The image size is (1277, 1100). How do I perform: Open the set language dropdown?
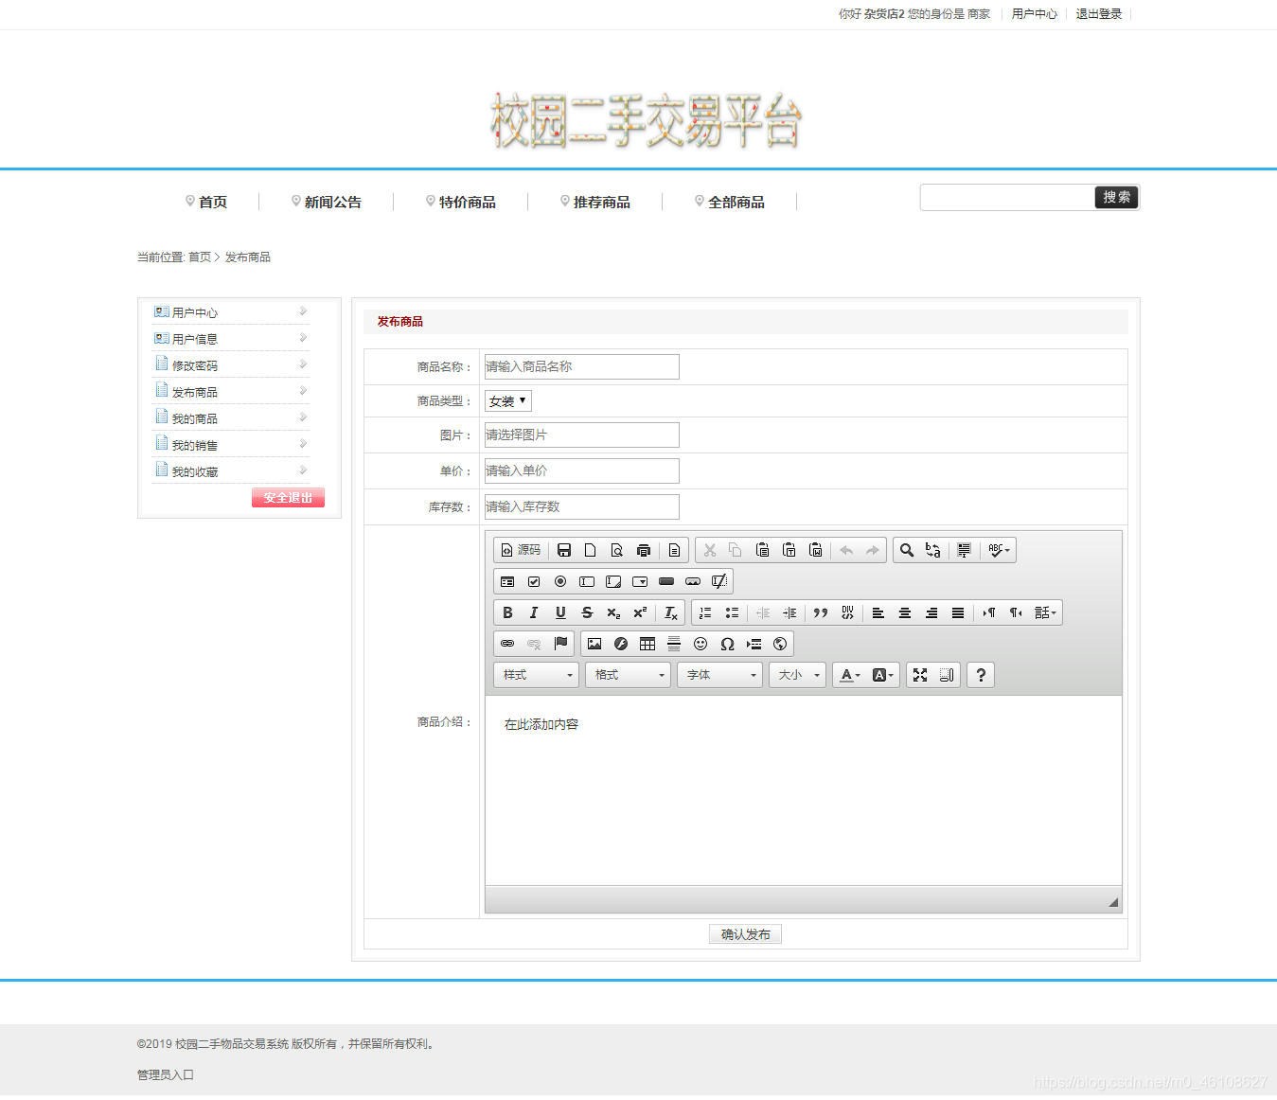coord(1045,612)
